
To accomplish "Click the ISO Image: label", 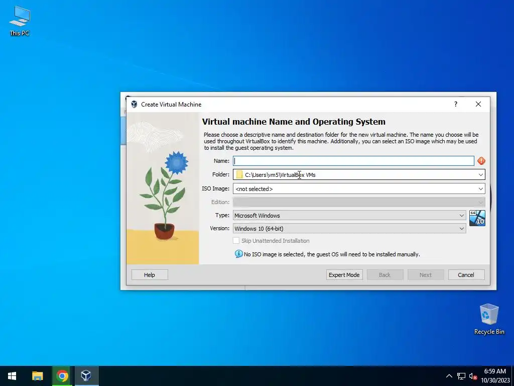I will click(x=216, y=189).
